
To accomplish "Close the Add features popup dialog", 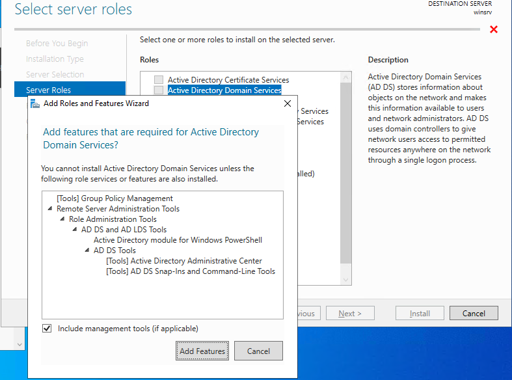I will pos(288,103).
